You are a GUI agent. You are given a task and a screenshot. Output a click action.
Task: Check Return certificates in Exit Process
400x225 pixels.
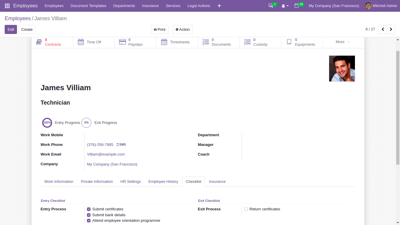click(246, 209)
